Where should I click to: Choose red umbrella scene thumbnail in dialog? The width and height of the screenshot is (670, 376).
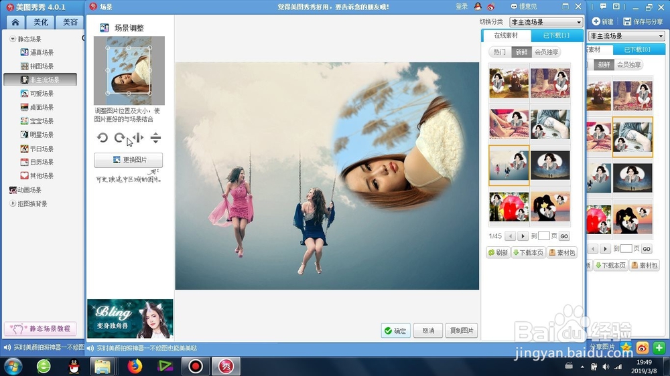pyautogui.click(x=509, y=207)
